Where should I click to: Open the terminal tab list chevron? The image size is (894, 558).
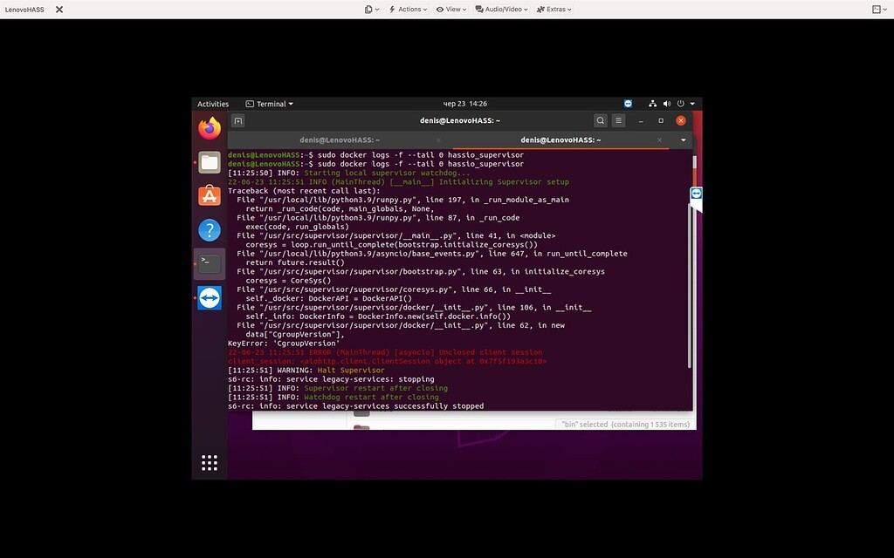point(684,139)
